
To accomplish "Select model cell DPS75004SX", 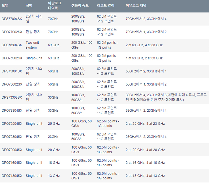I will [x=12, y=71].
